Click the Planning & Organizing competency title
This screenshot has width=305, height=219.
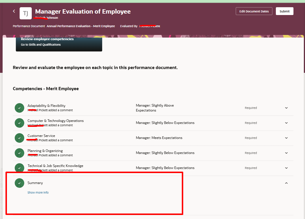[45, 151]
